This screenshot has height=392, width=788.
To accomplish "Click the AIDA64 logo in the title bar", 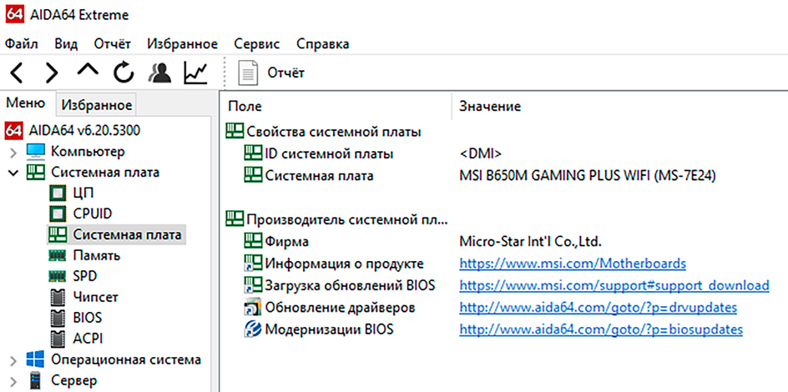I will coord(13,15).
